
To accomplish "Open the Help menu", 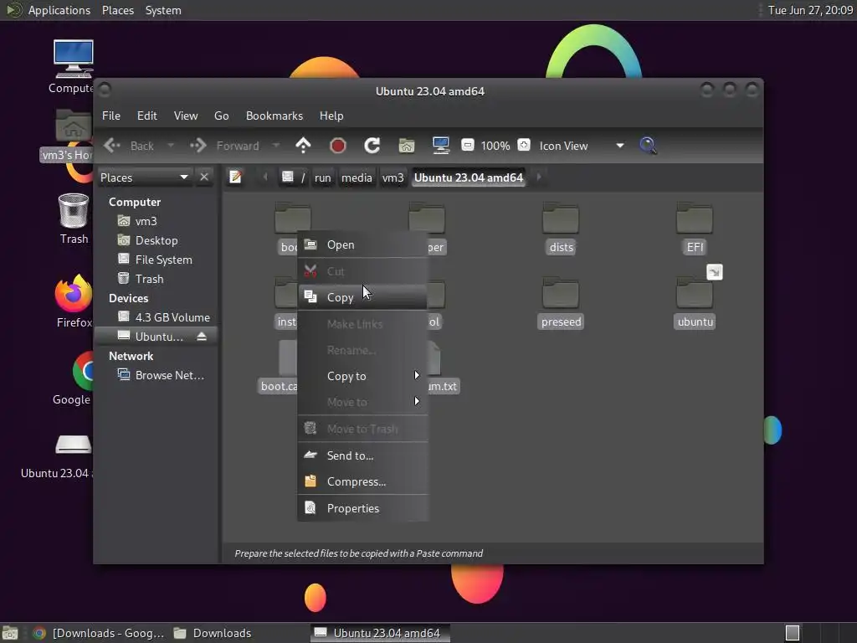I will pos(331,116).
